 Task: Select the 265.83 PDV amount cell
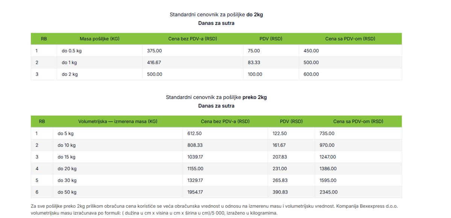pos(280,180)
